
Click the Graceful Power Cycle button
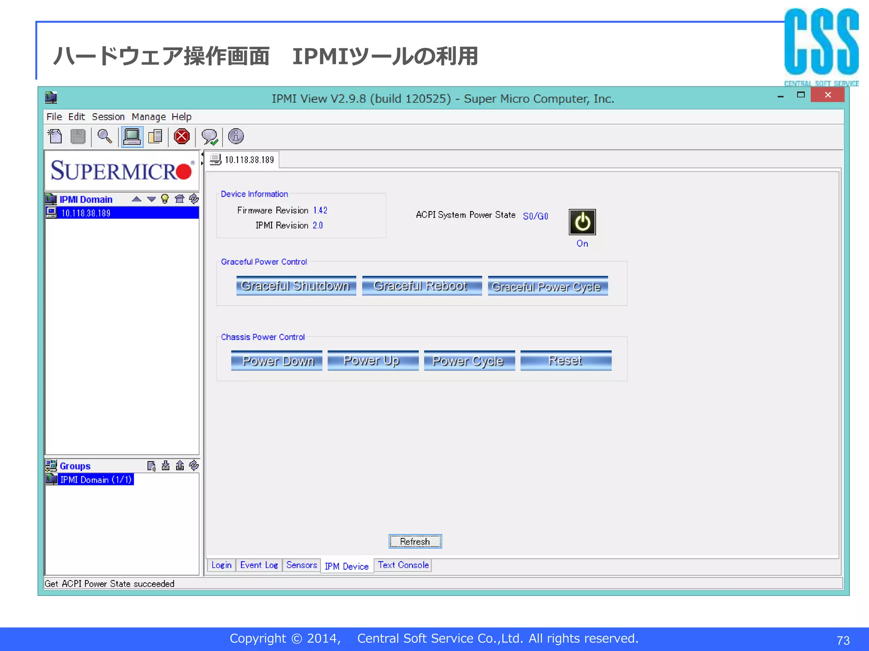pos(548,286)
